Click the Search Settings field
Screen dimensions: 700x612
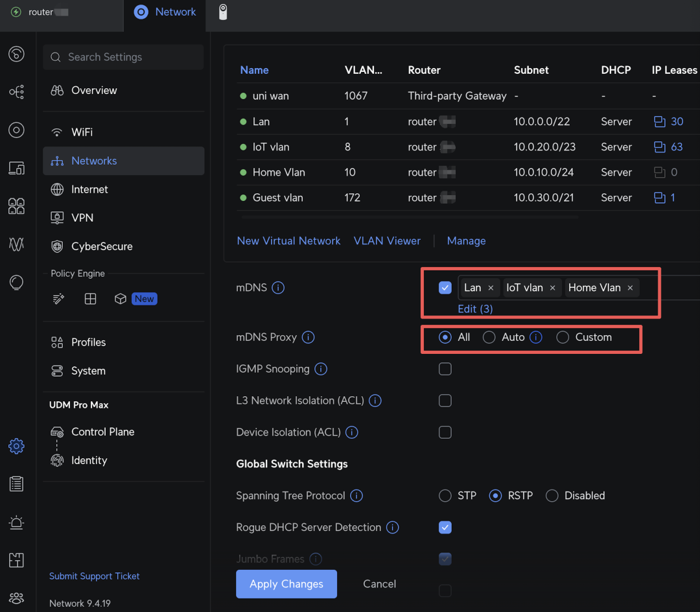(123, 57)
